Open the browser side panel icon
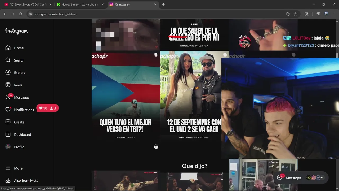This screenshot has width=339, height=191. point(306,14)
